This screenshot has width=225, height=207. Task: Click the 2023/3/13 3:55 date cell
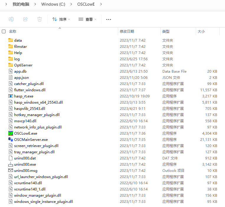click(x=133, y=102)
